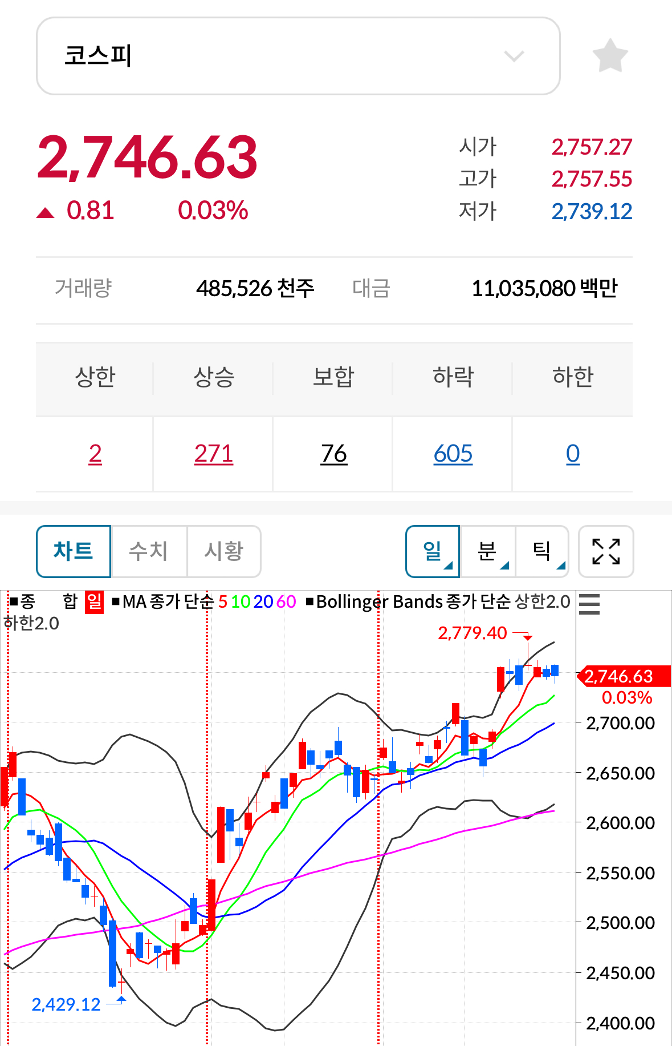Open the 코스피 index selector dropdown
Viewport: 672px width, 1046px height.
pos(298,56)
